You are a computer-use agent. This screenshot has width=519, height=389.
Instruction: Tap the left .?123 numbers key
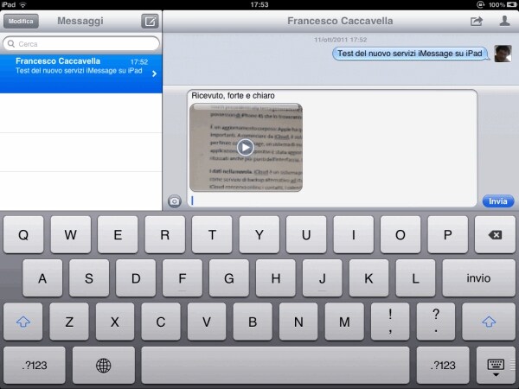pos(35,365)
